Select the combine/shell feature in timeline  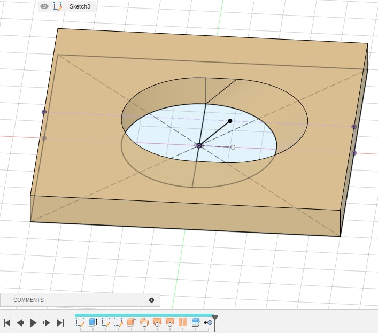(x=144, y=322)
